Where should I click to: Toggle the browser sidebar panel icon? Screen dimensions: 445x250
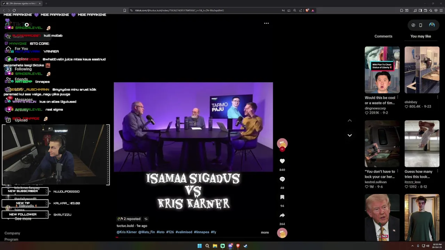coord(420,10)
